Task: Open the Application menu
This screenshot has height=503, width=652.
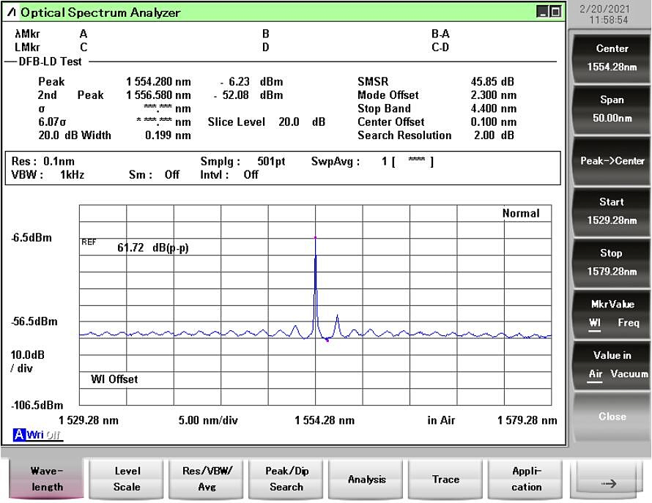Action: point(526,480)
